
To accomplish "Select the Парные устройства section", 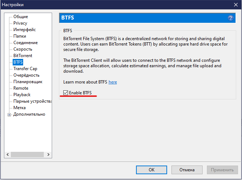I will (x=33, y=101).
